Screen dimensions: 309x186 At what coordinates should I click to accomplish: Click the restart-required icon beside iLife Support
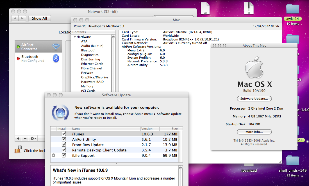tap(53, 155)
